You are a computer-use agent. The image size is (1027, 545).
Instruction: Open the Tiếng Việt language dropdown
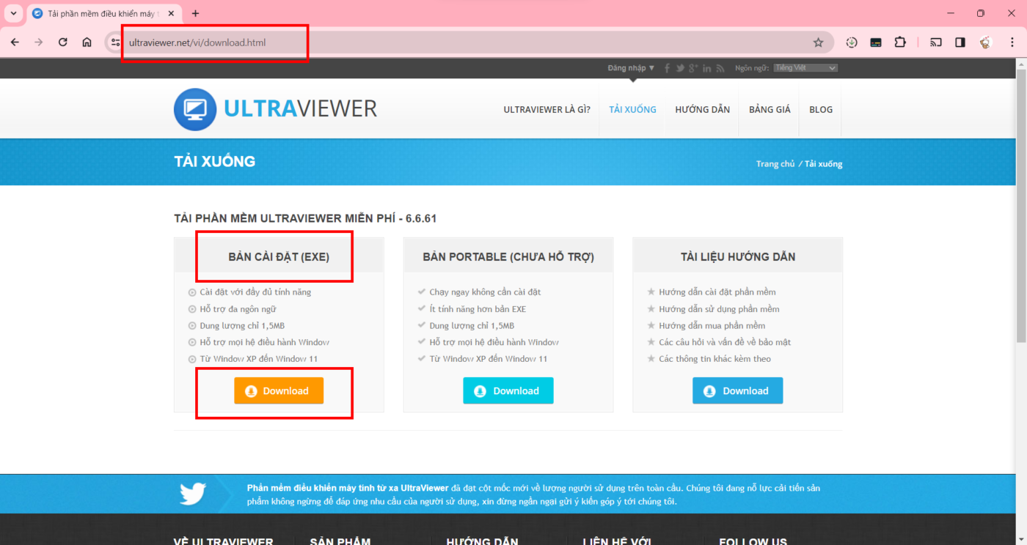tap(805, 68)
